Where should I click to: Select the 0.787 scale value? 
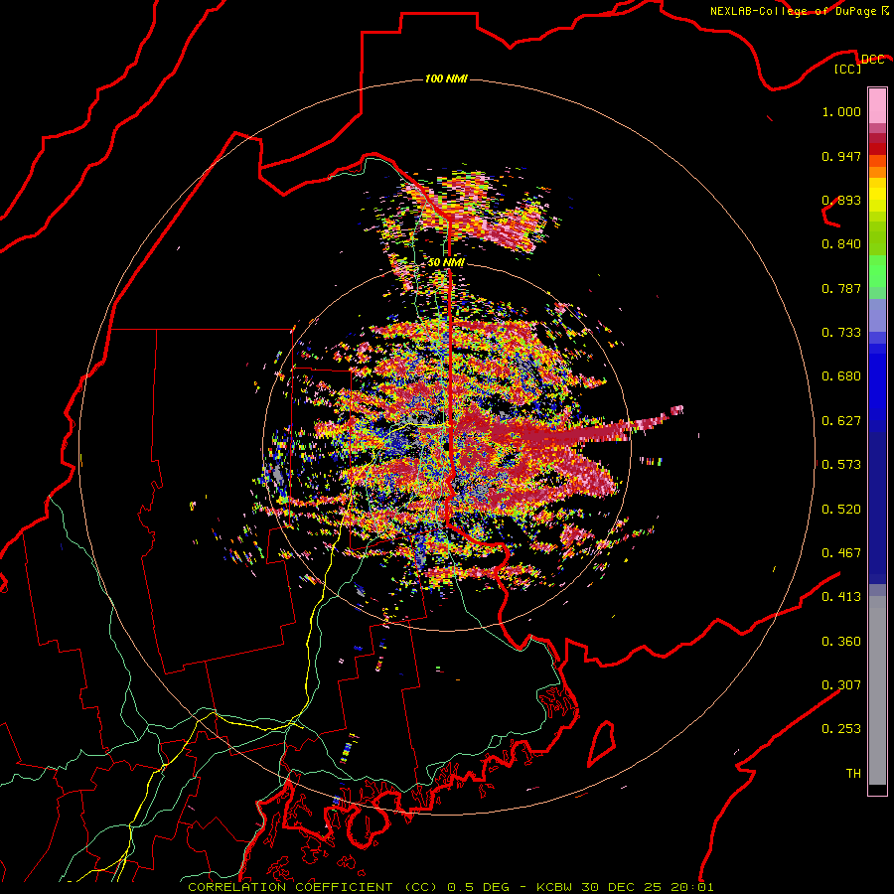coord(841,288)
